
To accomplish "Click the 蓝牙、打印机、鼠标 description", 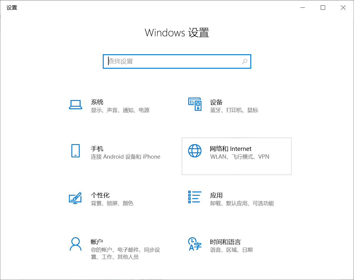I will [234, 110].
